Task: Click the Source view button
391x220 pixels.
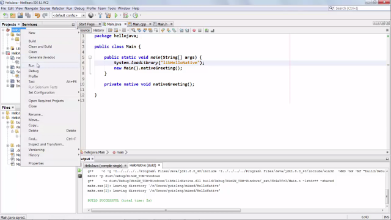Action: (x=85, y=31)
